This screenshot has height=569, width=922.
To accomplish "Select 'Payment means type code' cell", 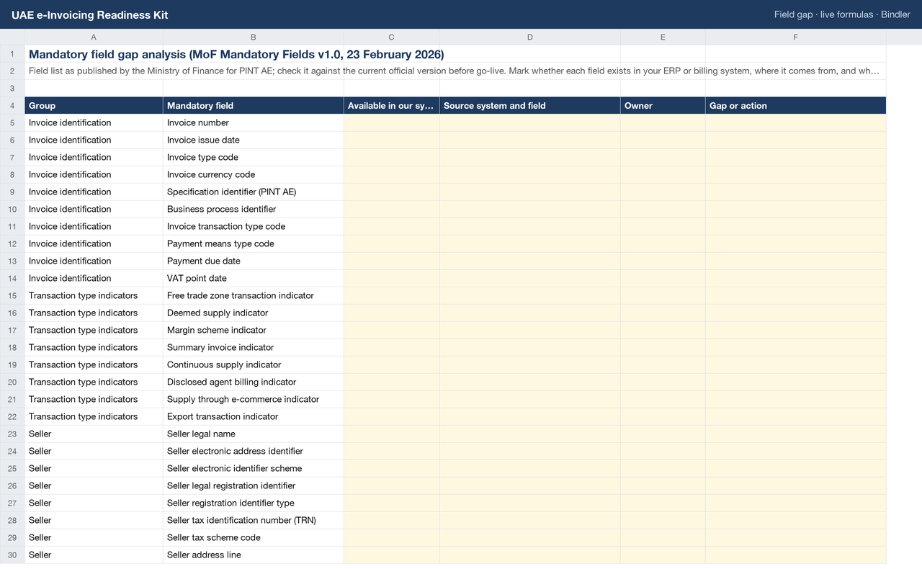I will point(253,243).
